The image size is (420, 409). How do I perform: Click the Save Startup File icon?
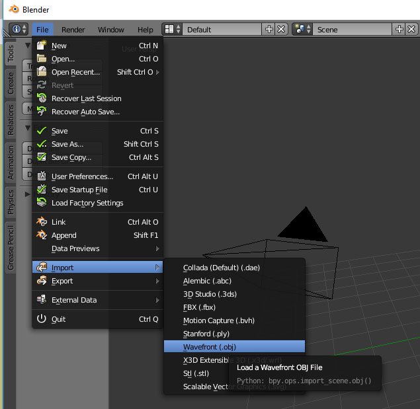pos(42,190)
